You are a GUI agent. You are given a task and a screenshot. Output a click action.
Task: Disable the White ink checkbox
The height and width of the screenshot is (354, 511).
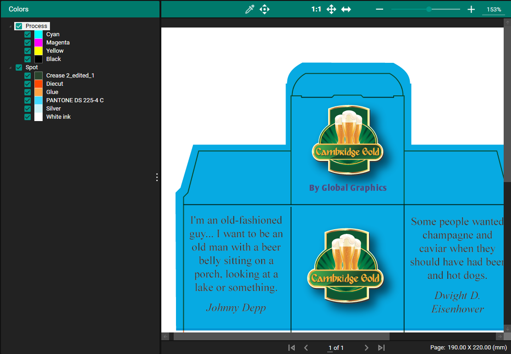pos(27,117)
